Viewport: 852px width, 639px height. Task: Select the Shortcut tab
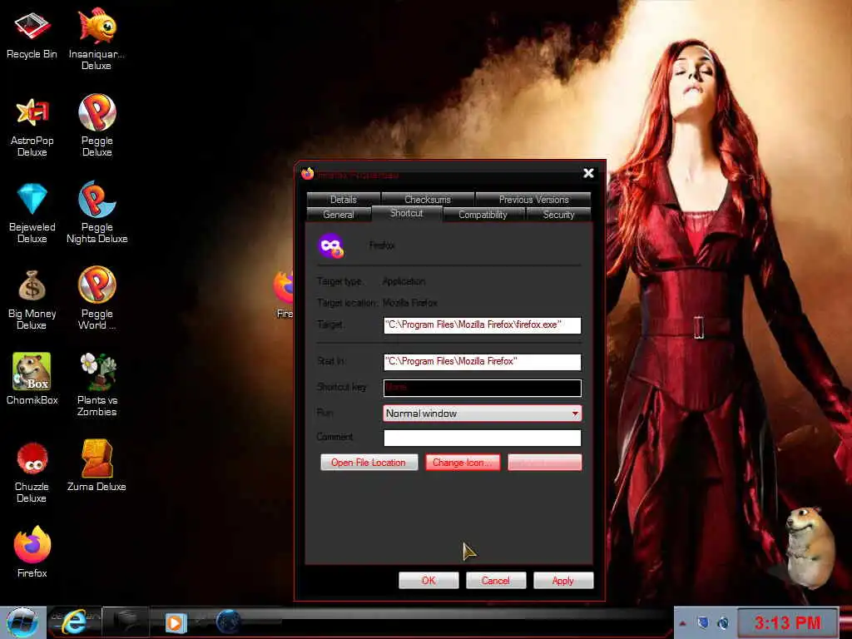click(x=406, y=213)
